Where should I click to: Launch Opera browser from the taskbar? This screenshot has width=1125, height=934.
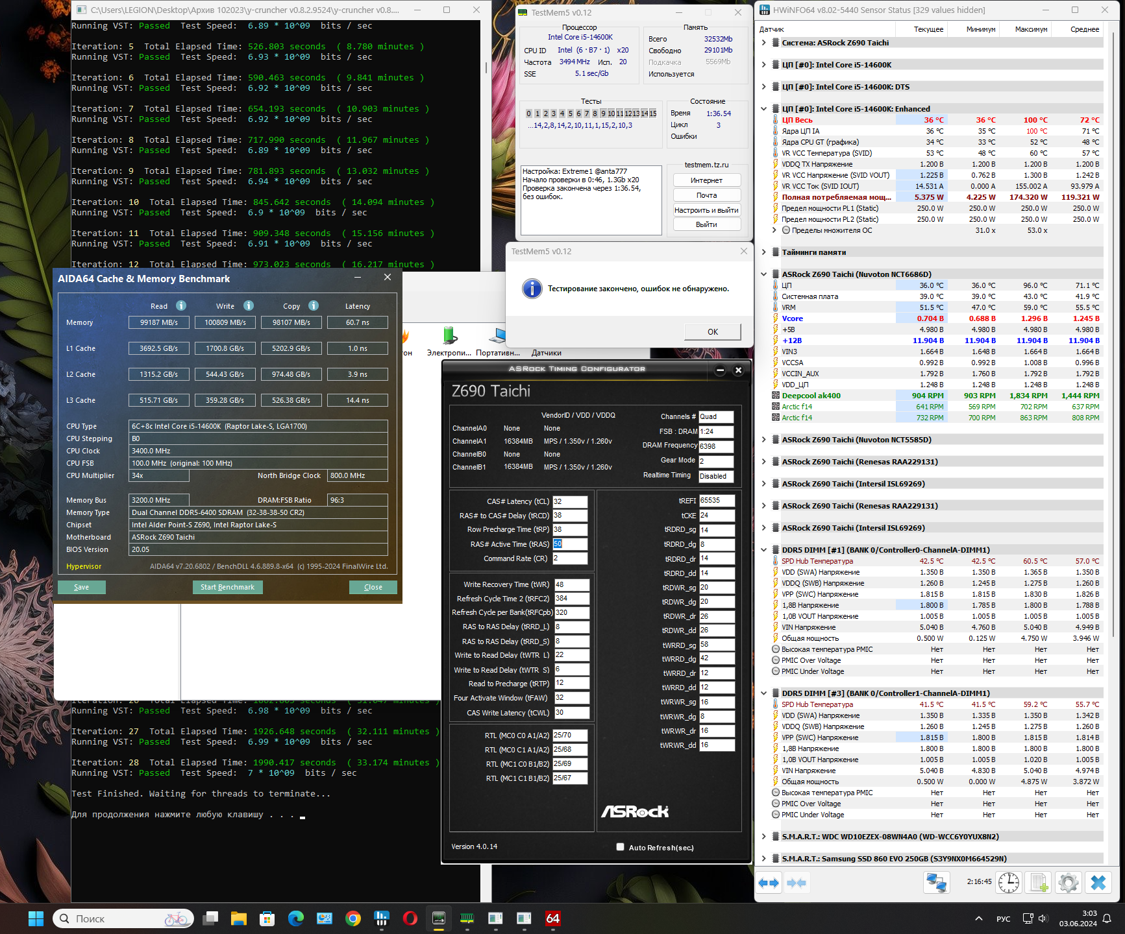tap(410, 918)
